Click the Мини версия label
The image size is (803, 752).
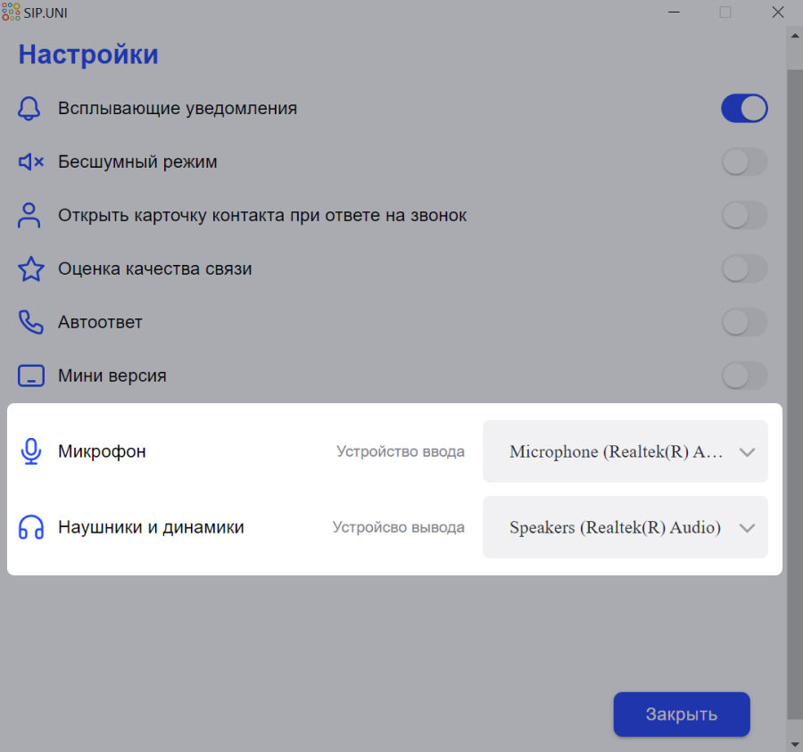(x=112, y=376)
